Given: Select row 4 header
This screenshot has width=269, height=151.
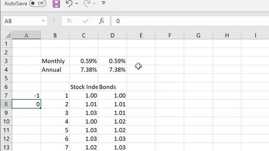Looking at the screenshot, I should (x=6, y=70).
